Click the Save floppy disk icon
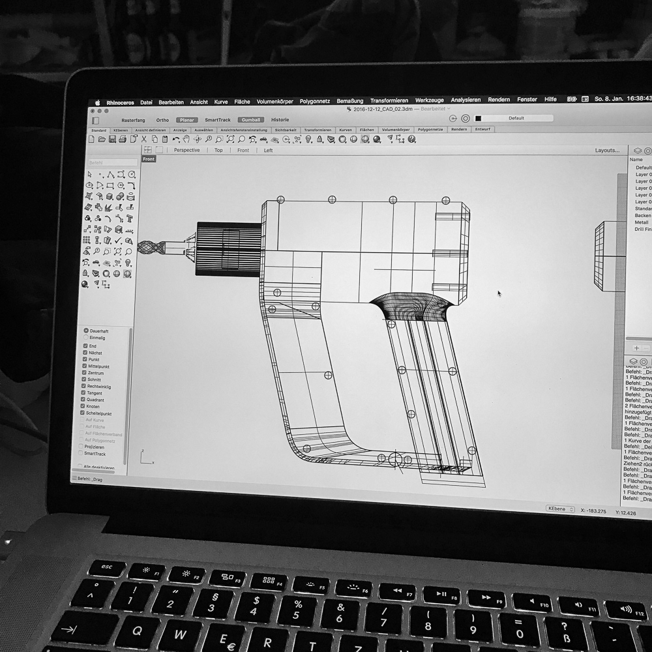 tap(112, 139)
